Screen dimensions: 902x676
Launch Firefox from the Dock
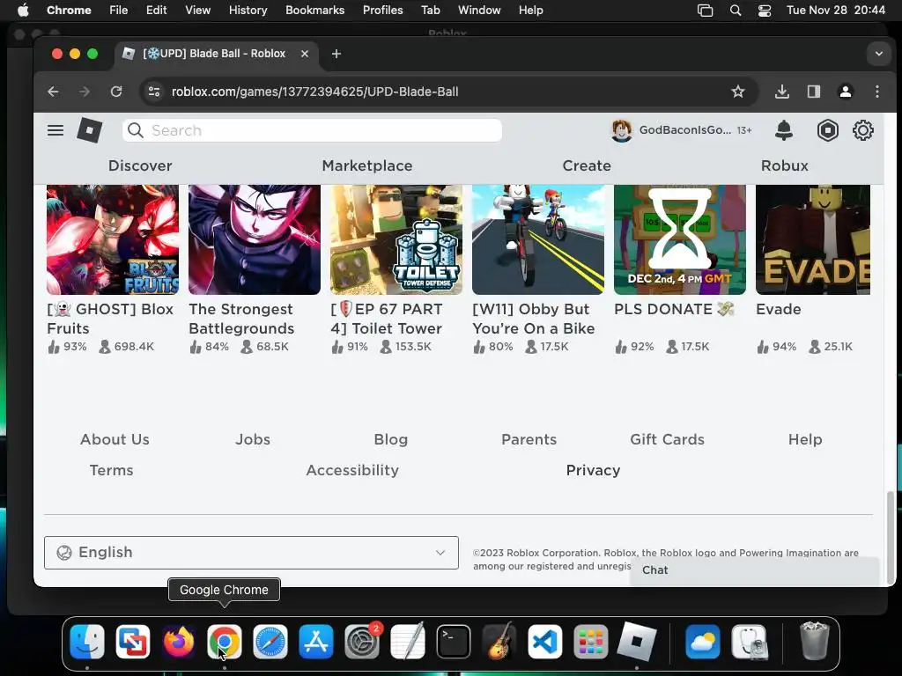pyautogui.click(x=178, y=642)
